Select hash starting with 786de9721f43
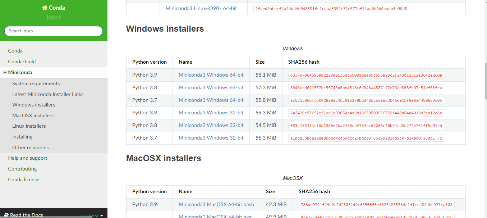 [377, 205]
